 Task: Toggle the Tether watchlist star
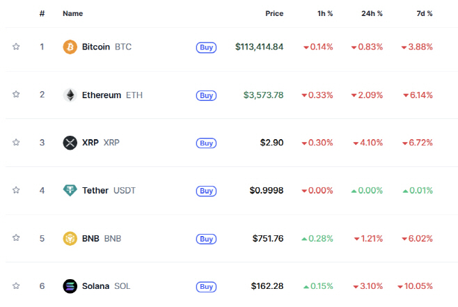coord(16,190)
